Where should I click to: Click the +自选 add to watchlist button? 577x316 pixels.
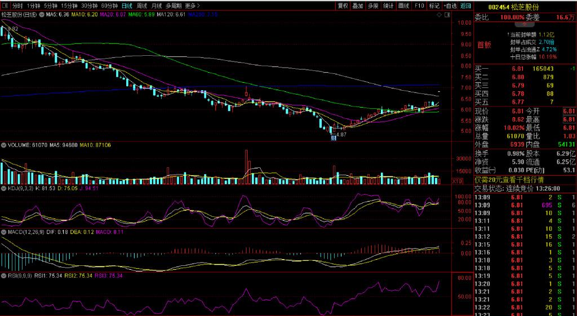(x=450, y=6)
